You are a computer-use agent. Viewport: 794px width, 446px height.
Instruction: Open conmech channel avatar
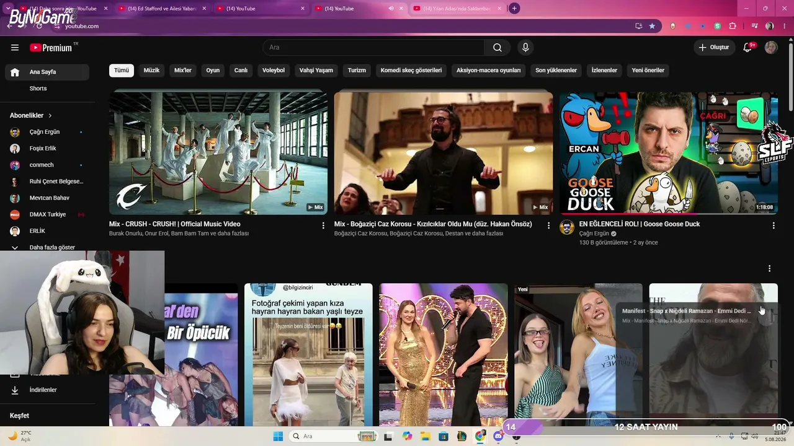(x=15, y=165)
